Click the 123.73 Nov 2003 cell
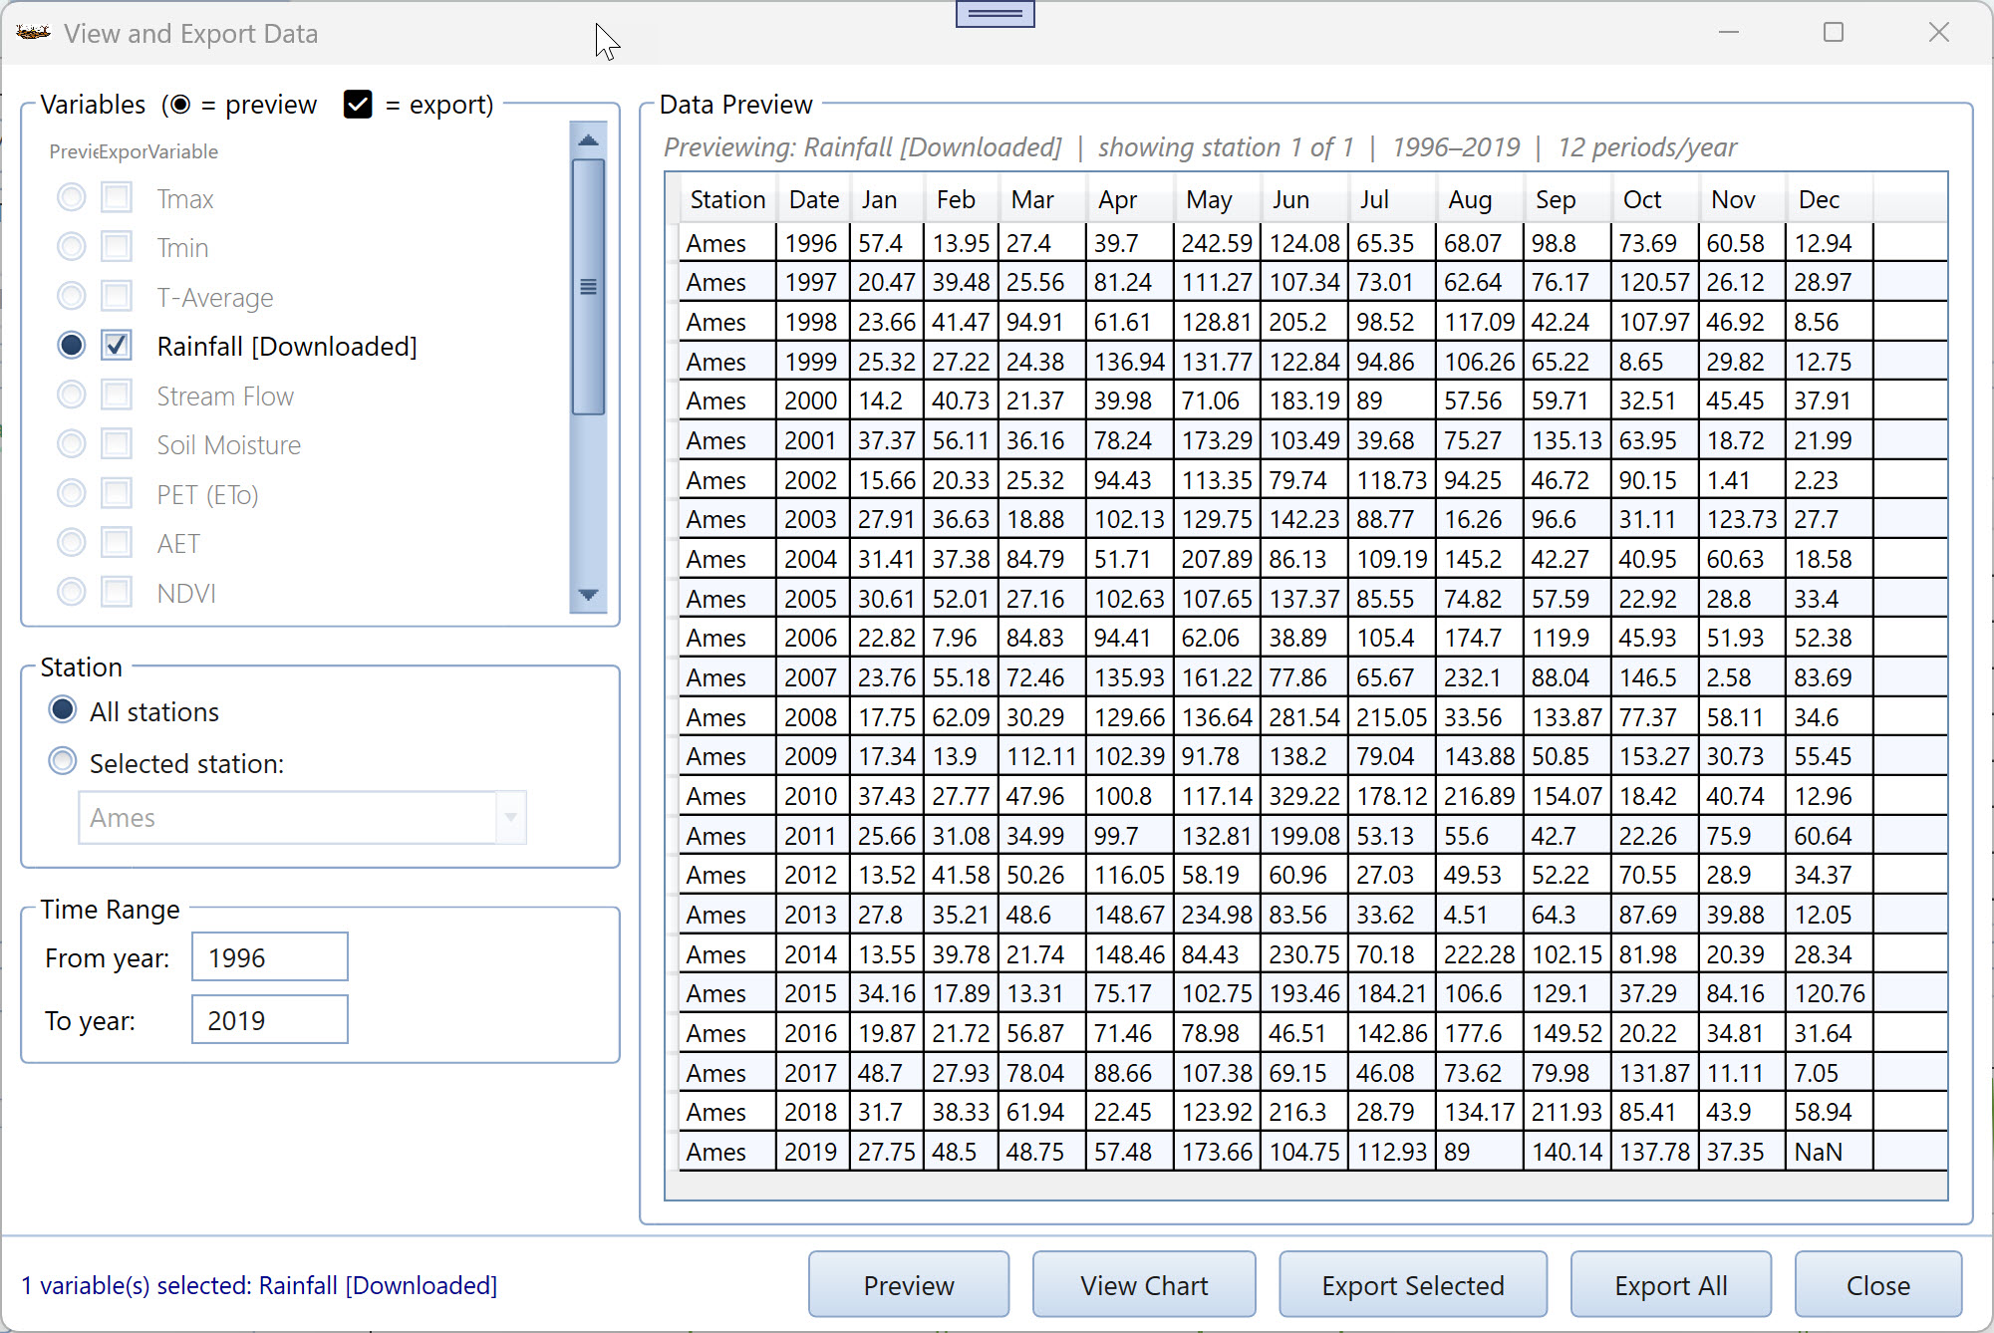The height and width of the screenshot is (1333, 1994). (1742, 519)
